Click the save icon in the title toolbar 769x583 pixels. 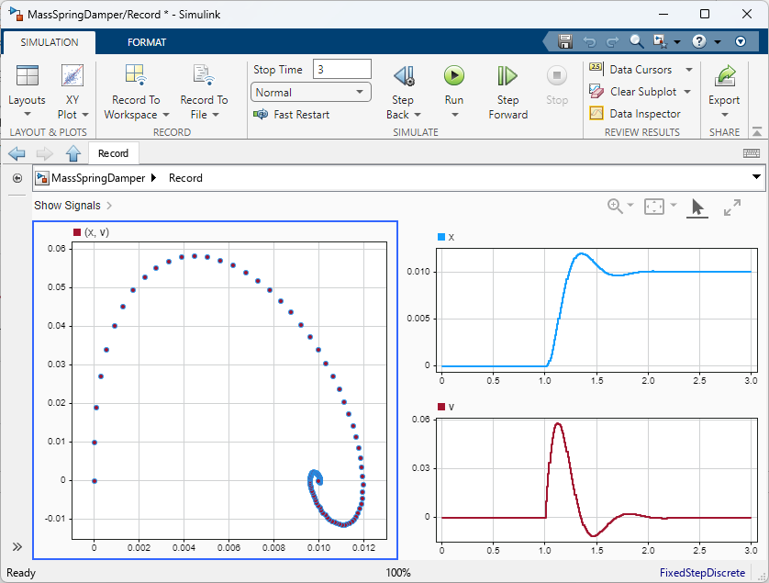(x=565, y=41)
